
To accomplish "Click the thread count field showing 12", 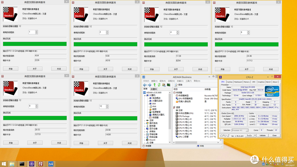I will coord(103,107).
